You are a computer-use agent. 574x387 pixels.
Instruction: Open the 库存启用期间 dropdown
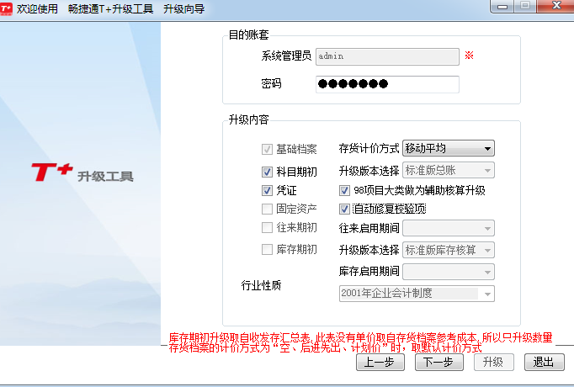point(449,272)
